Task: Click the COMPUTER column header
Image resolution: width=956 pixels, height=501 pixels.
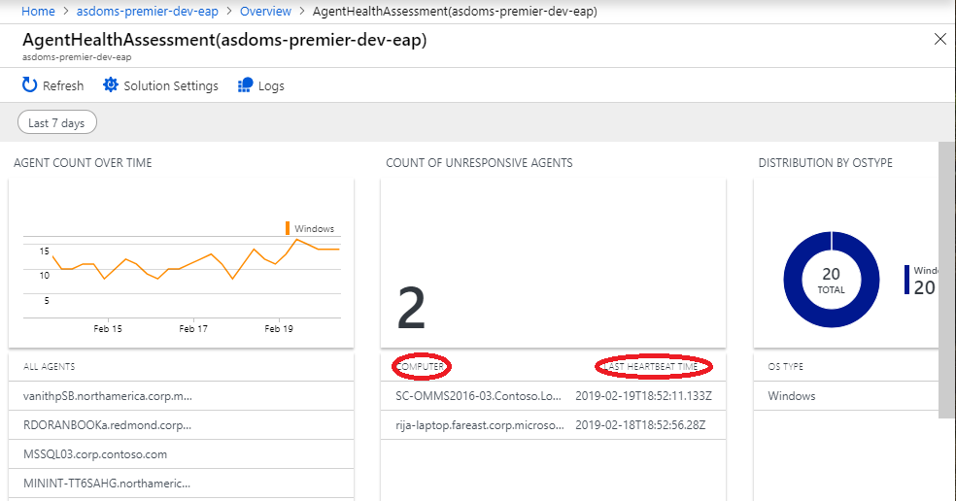Action: tap(420, 366)
